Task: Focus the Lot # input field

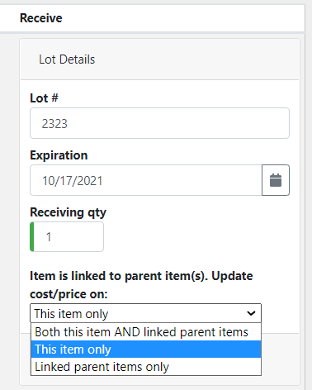Action: 159,123
